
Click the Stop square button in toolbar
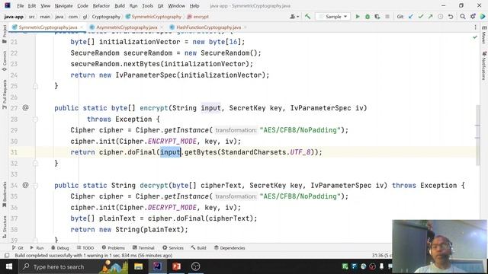[x=387, y=17]
